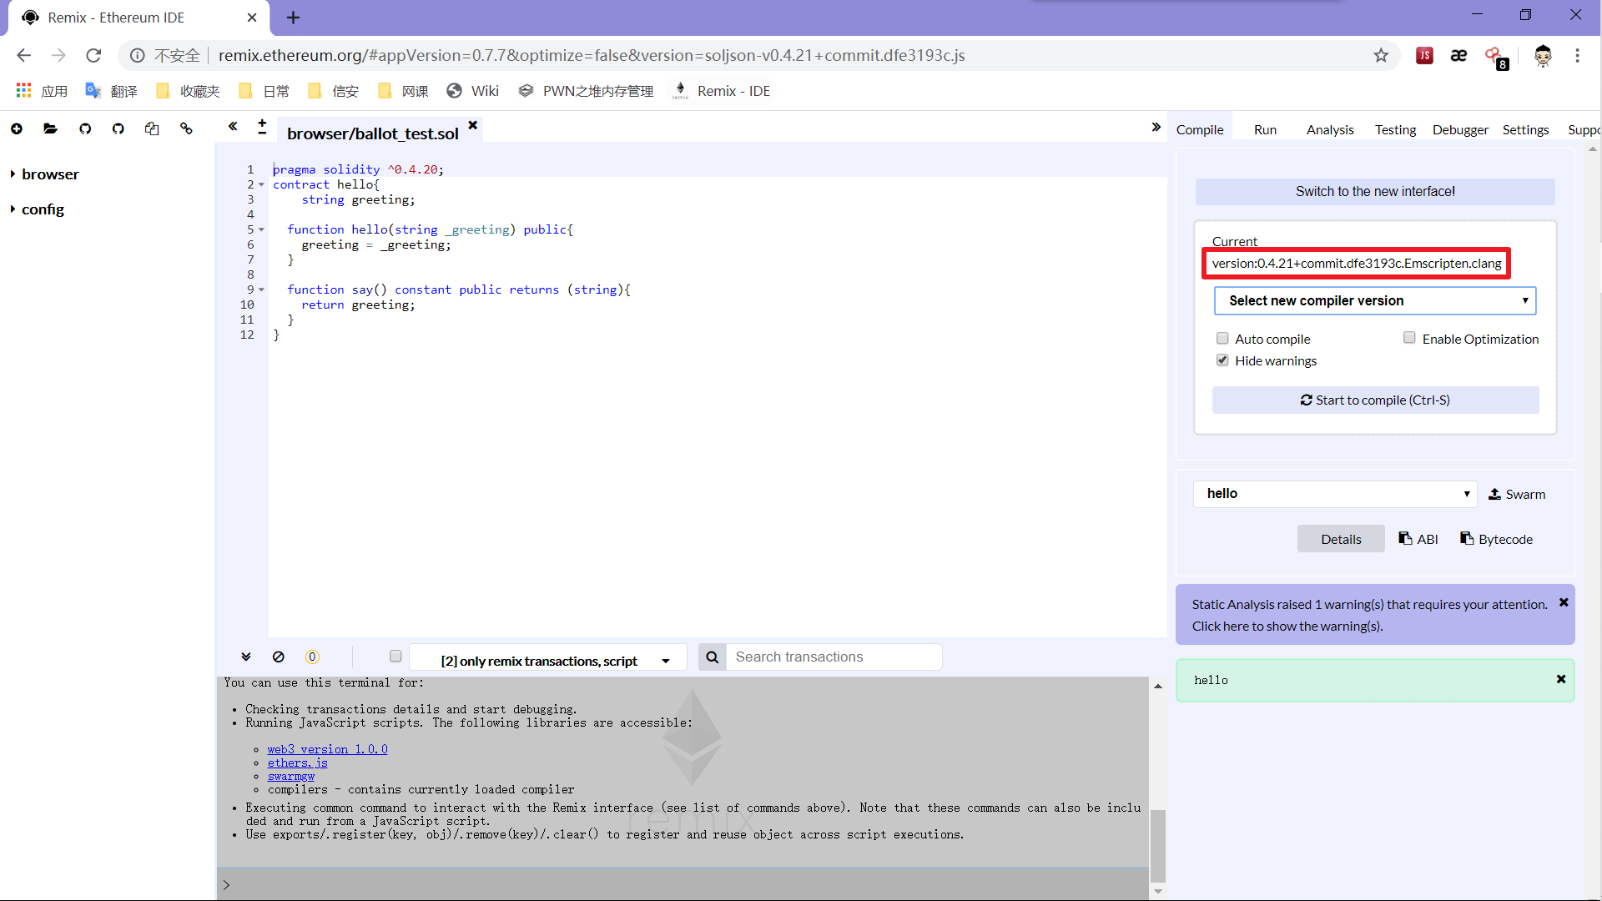
Task: Focus the terminal command prompt input
Action: (x=684, y=885)
